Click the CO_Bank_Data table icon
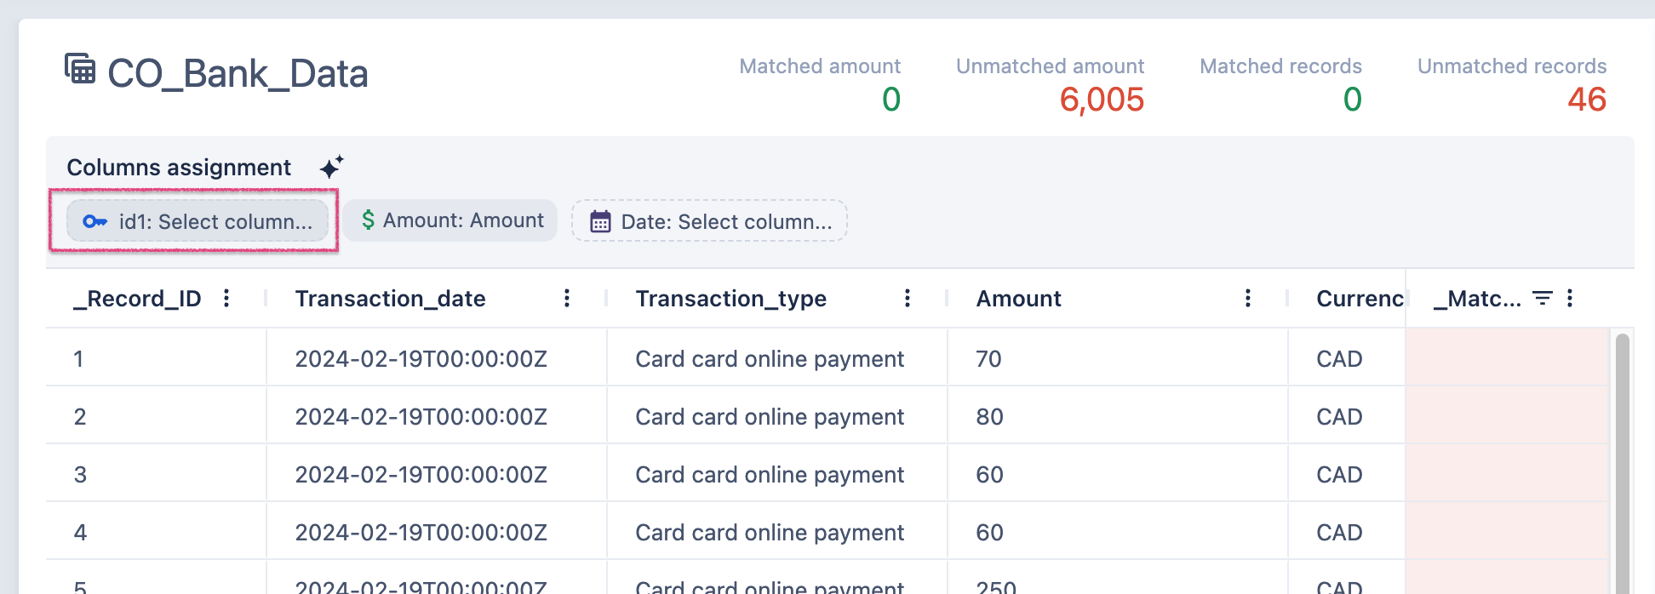The width and height of the screenshot is (1655, 594). click(80, 69)
